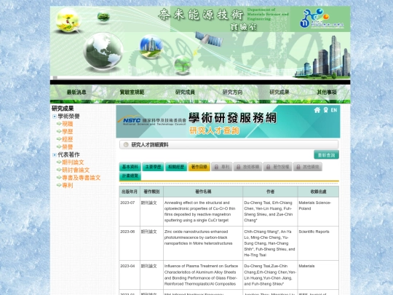Viewport: 393px width, 295px height.
Task: Click the 收錄出處 column header
Action: coord(318,192)
